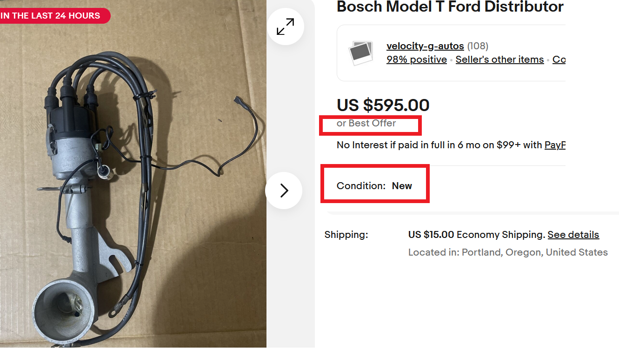Image resolution: width=619 pixels, height=349 pixels.
Task: Click the 'No Interest if paid in full' text
Action: click(x=439, y=145)
